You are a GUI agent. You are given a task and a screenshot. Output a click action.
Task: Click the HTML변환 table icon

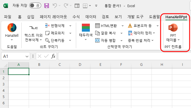(97, 26)
